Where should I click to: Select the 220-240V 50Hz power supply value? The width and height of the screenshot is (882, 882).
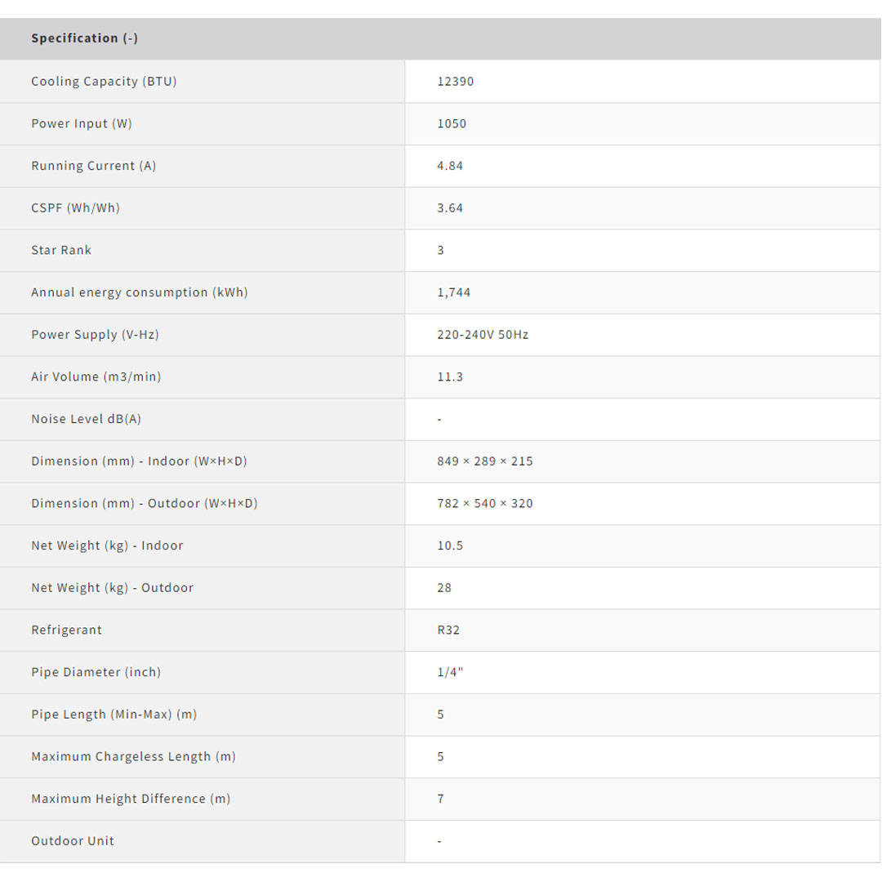[483, 335]
